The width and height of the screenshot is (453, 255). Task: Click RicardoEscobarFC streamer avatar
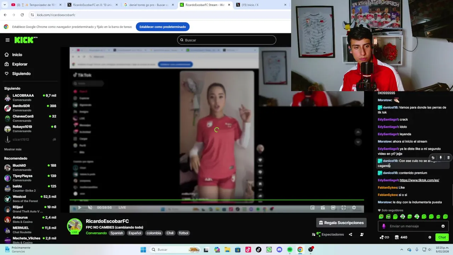pos(75,226)
